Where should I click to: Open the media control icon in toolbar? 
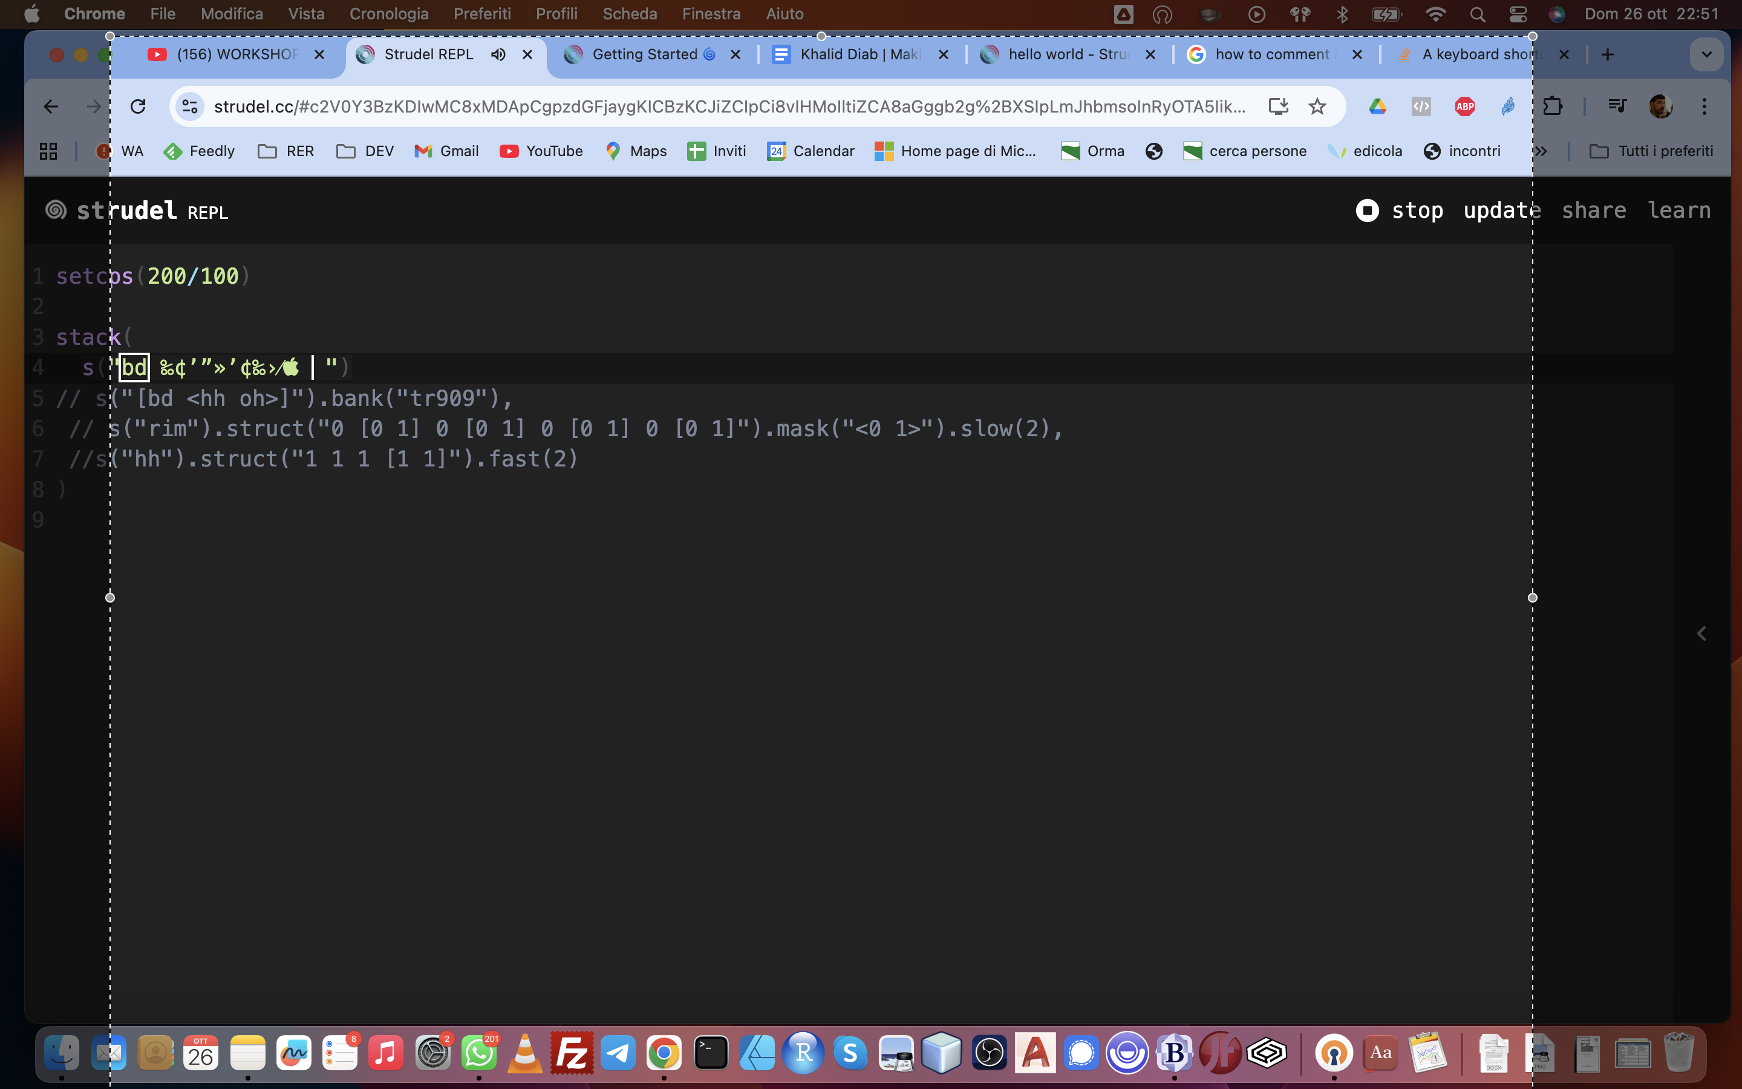click(1617, 106)
